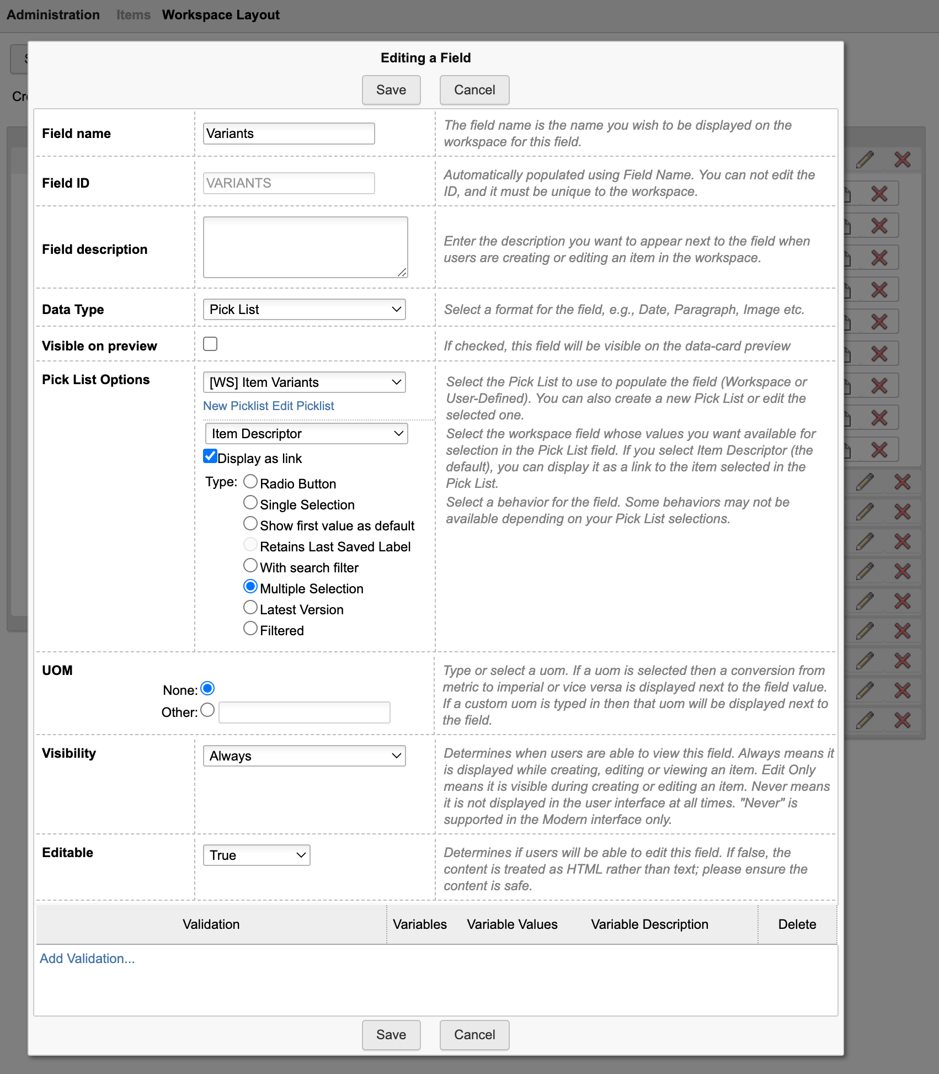Click the Add Validation link
The height and width of the screenshot is (1074, 939).
tap(87, 959)
